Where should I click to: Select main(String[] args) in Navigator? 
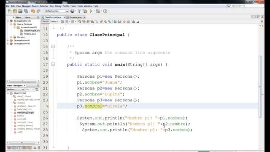click(x=25, y=113)
